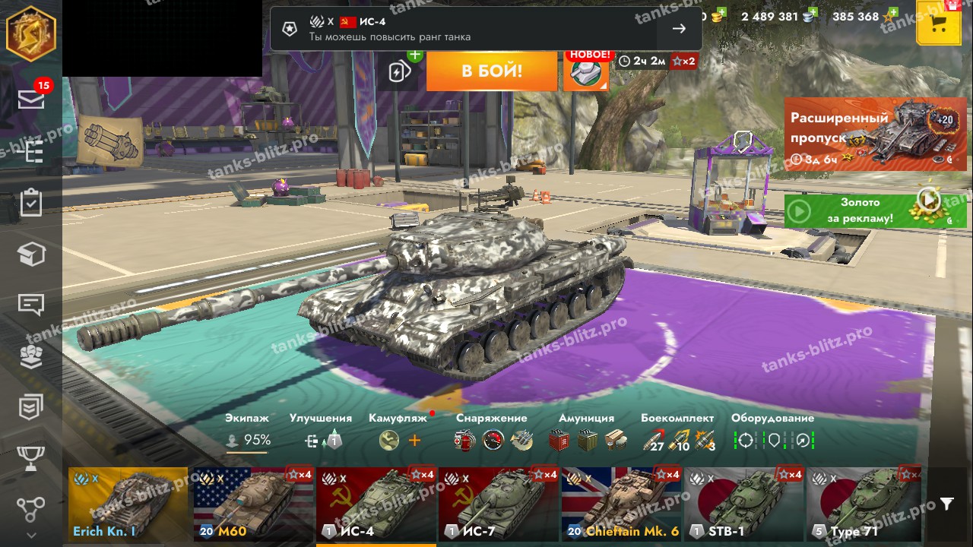This screenshot has width=973, height=547.
Task: Open the tech tree icon in sidebar
Action: (31, 508)
